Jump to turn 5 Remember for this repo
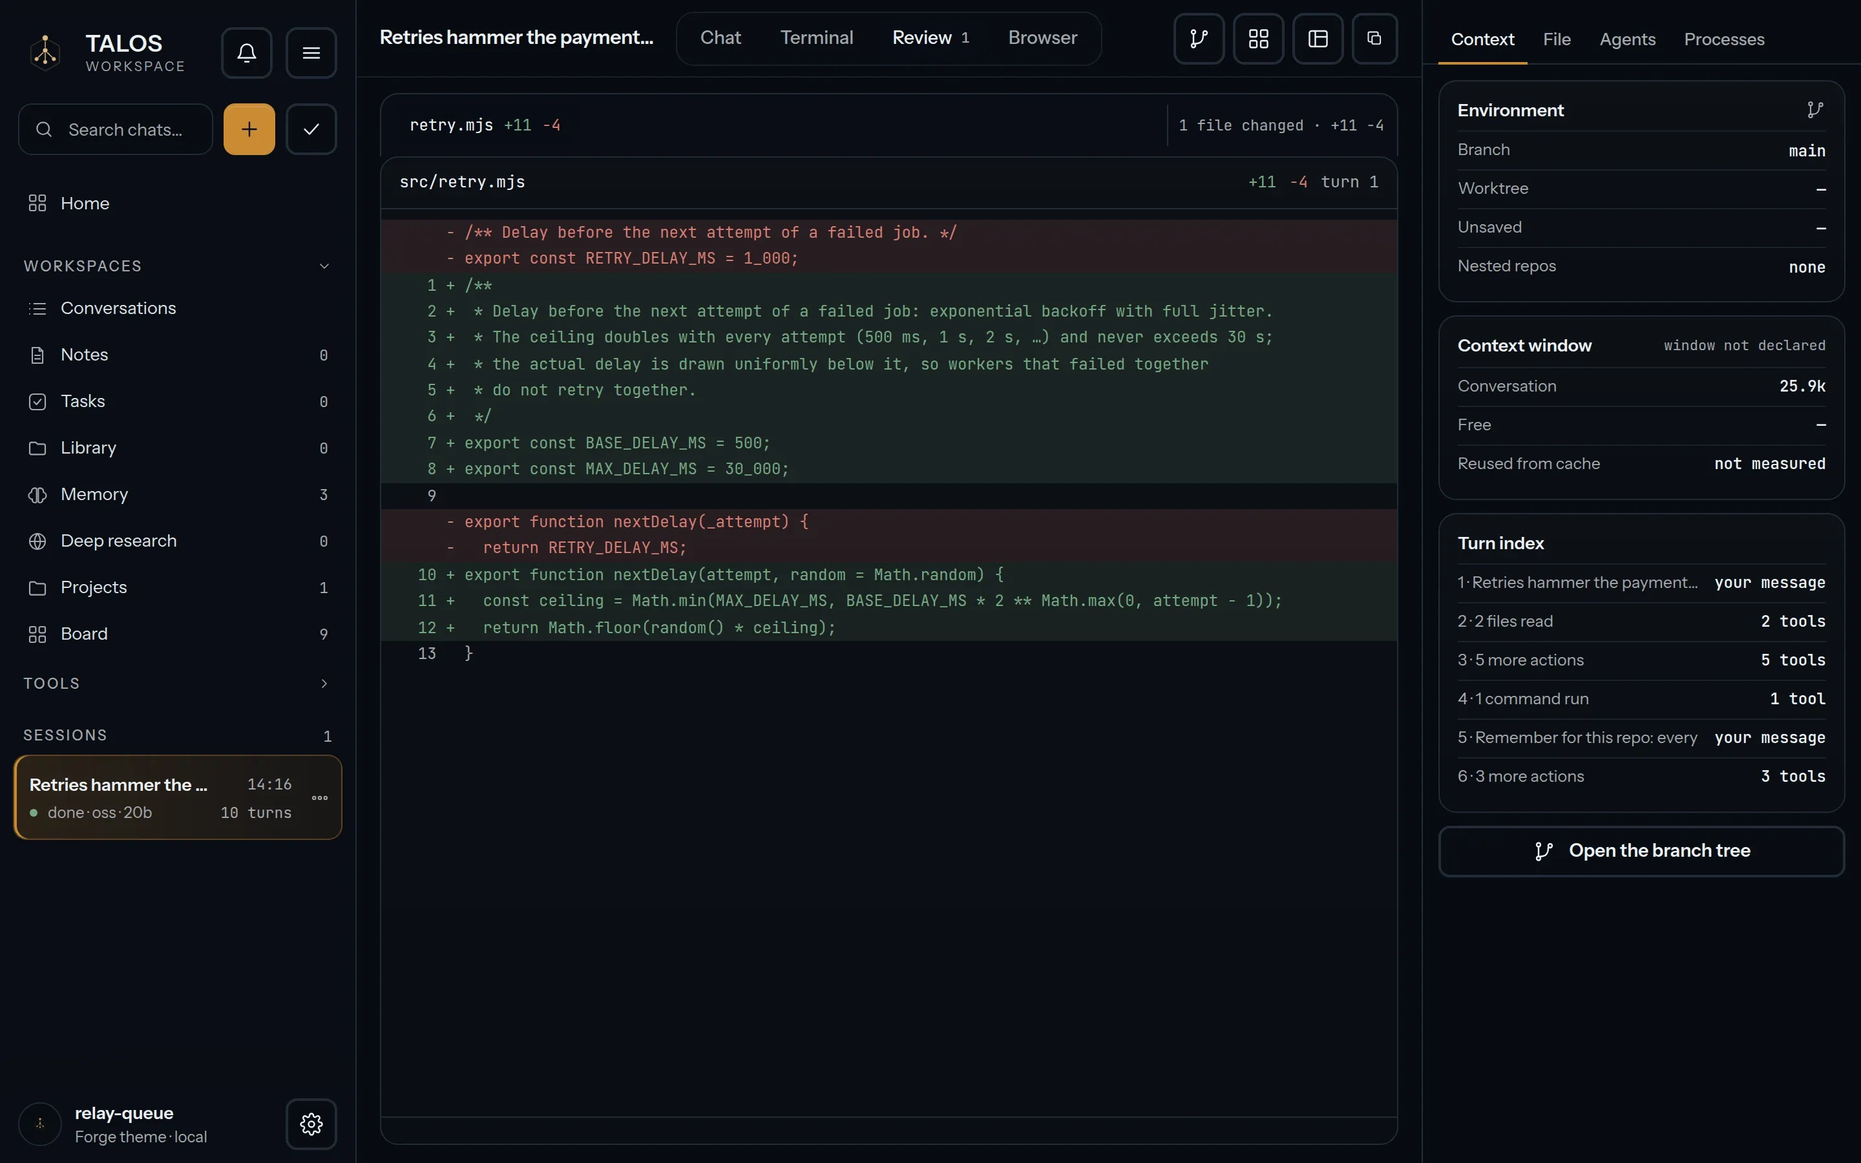 pos(1641,738)
